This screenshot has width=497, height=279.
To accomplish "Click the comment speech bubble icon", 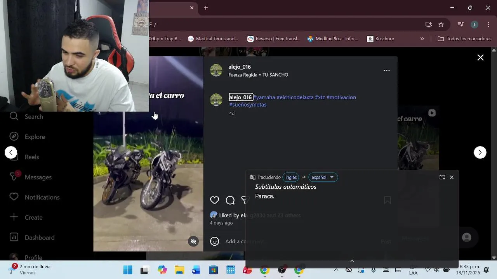I will tap(230, 200).
